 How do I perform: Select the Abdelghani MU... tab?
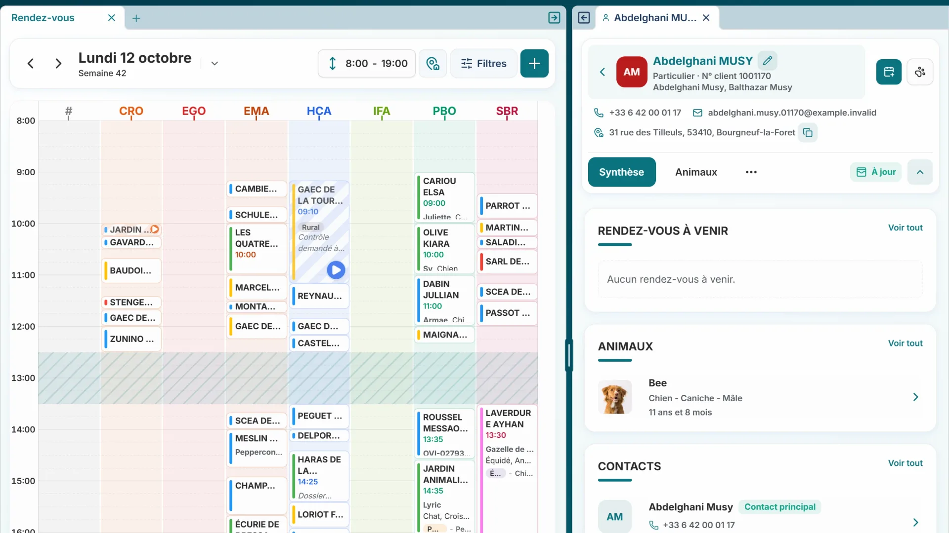[655, 18]
